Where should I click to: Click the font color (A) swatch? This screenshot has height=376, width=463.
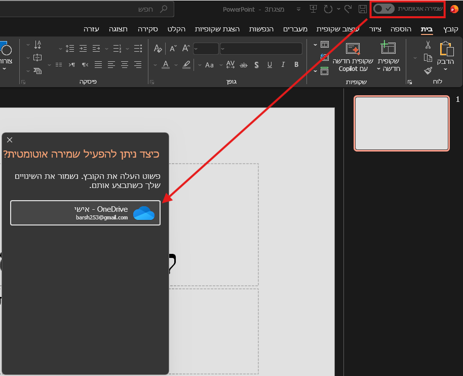[x=166, y=65]
